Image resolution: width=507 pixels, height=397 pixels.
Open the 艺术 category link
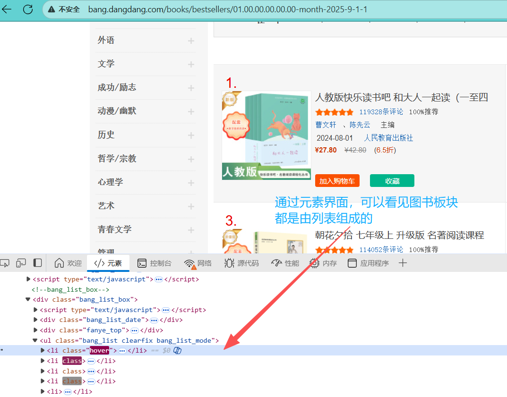coord(106,206)
